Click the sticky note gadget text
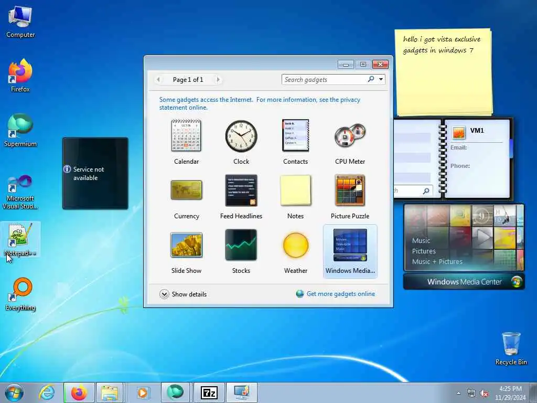This screenshot has width=537, height=403. [442, 45]
